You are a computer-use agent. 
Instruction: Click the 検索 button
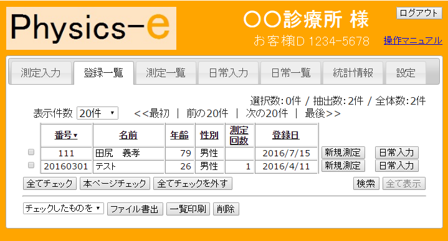366,183
